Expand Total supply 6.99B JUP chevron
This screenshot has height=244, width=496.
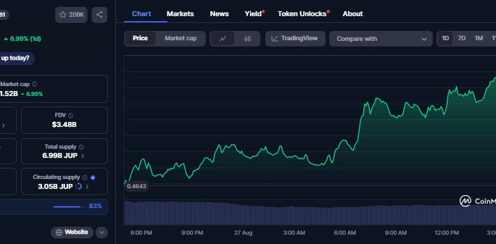pyautogui.click(x=83, y=156)
